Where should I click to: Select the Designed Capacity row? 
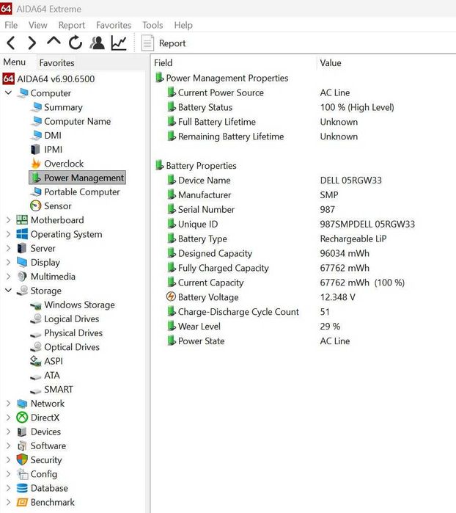(x=268, y=253)
